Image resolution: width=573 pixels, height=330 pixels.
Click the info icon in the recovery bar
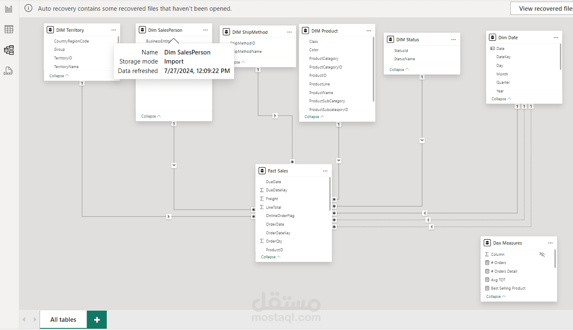pyautogui.click(x=28, y=8)
